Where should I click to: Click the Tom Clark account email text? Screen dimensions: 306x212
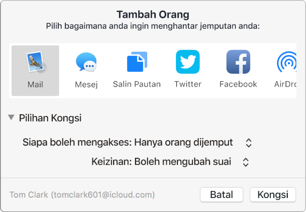point(82,195)
